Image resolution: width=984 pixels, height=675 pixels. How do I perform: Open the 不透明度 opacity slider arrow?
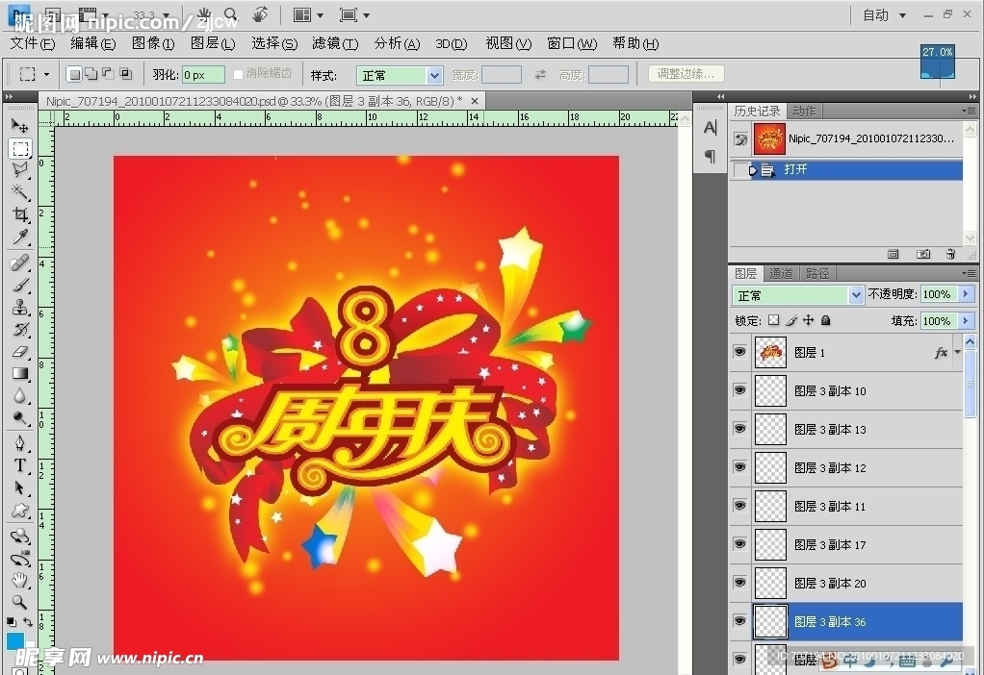point(966,294)
